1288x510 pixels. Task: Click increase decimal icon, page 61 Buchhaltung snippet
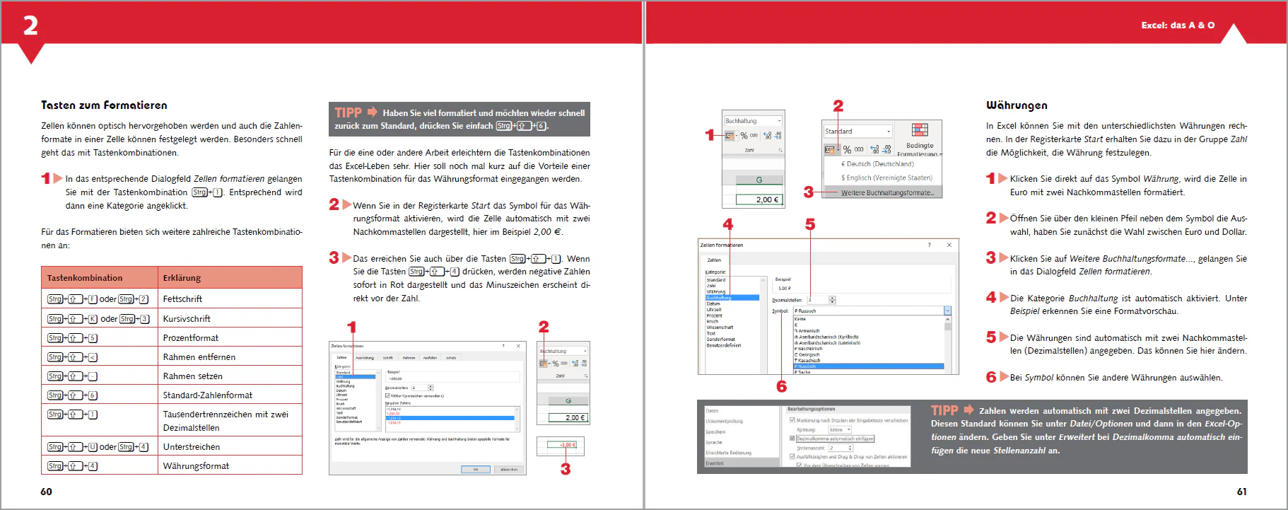(x=767, y=136)
